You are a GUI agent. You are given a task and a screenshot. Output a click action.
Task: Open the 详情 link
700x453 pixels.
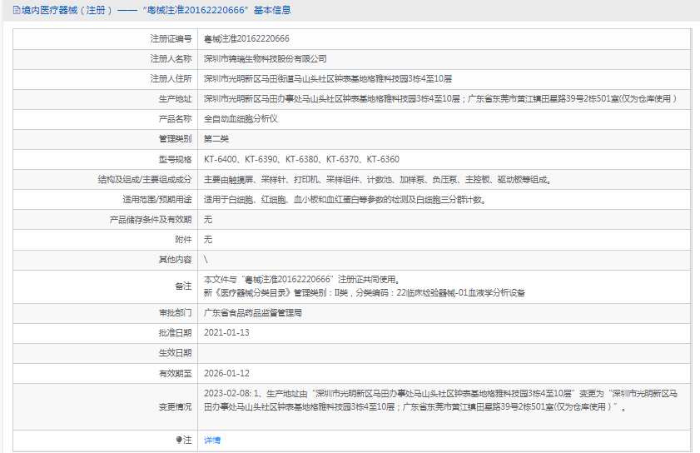(212, 440)
